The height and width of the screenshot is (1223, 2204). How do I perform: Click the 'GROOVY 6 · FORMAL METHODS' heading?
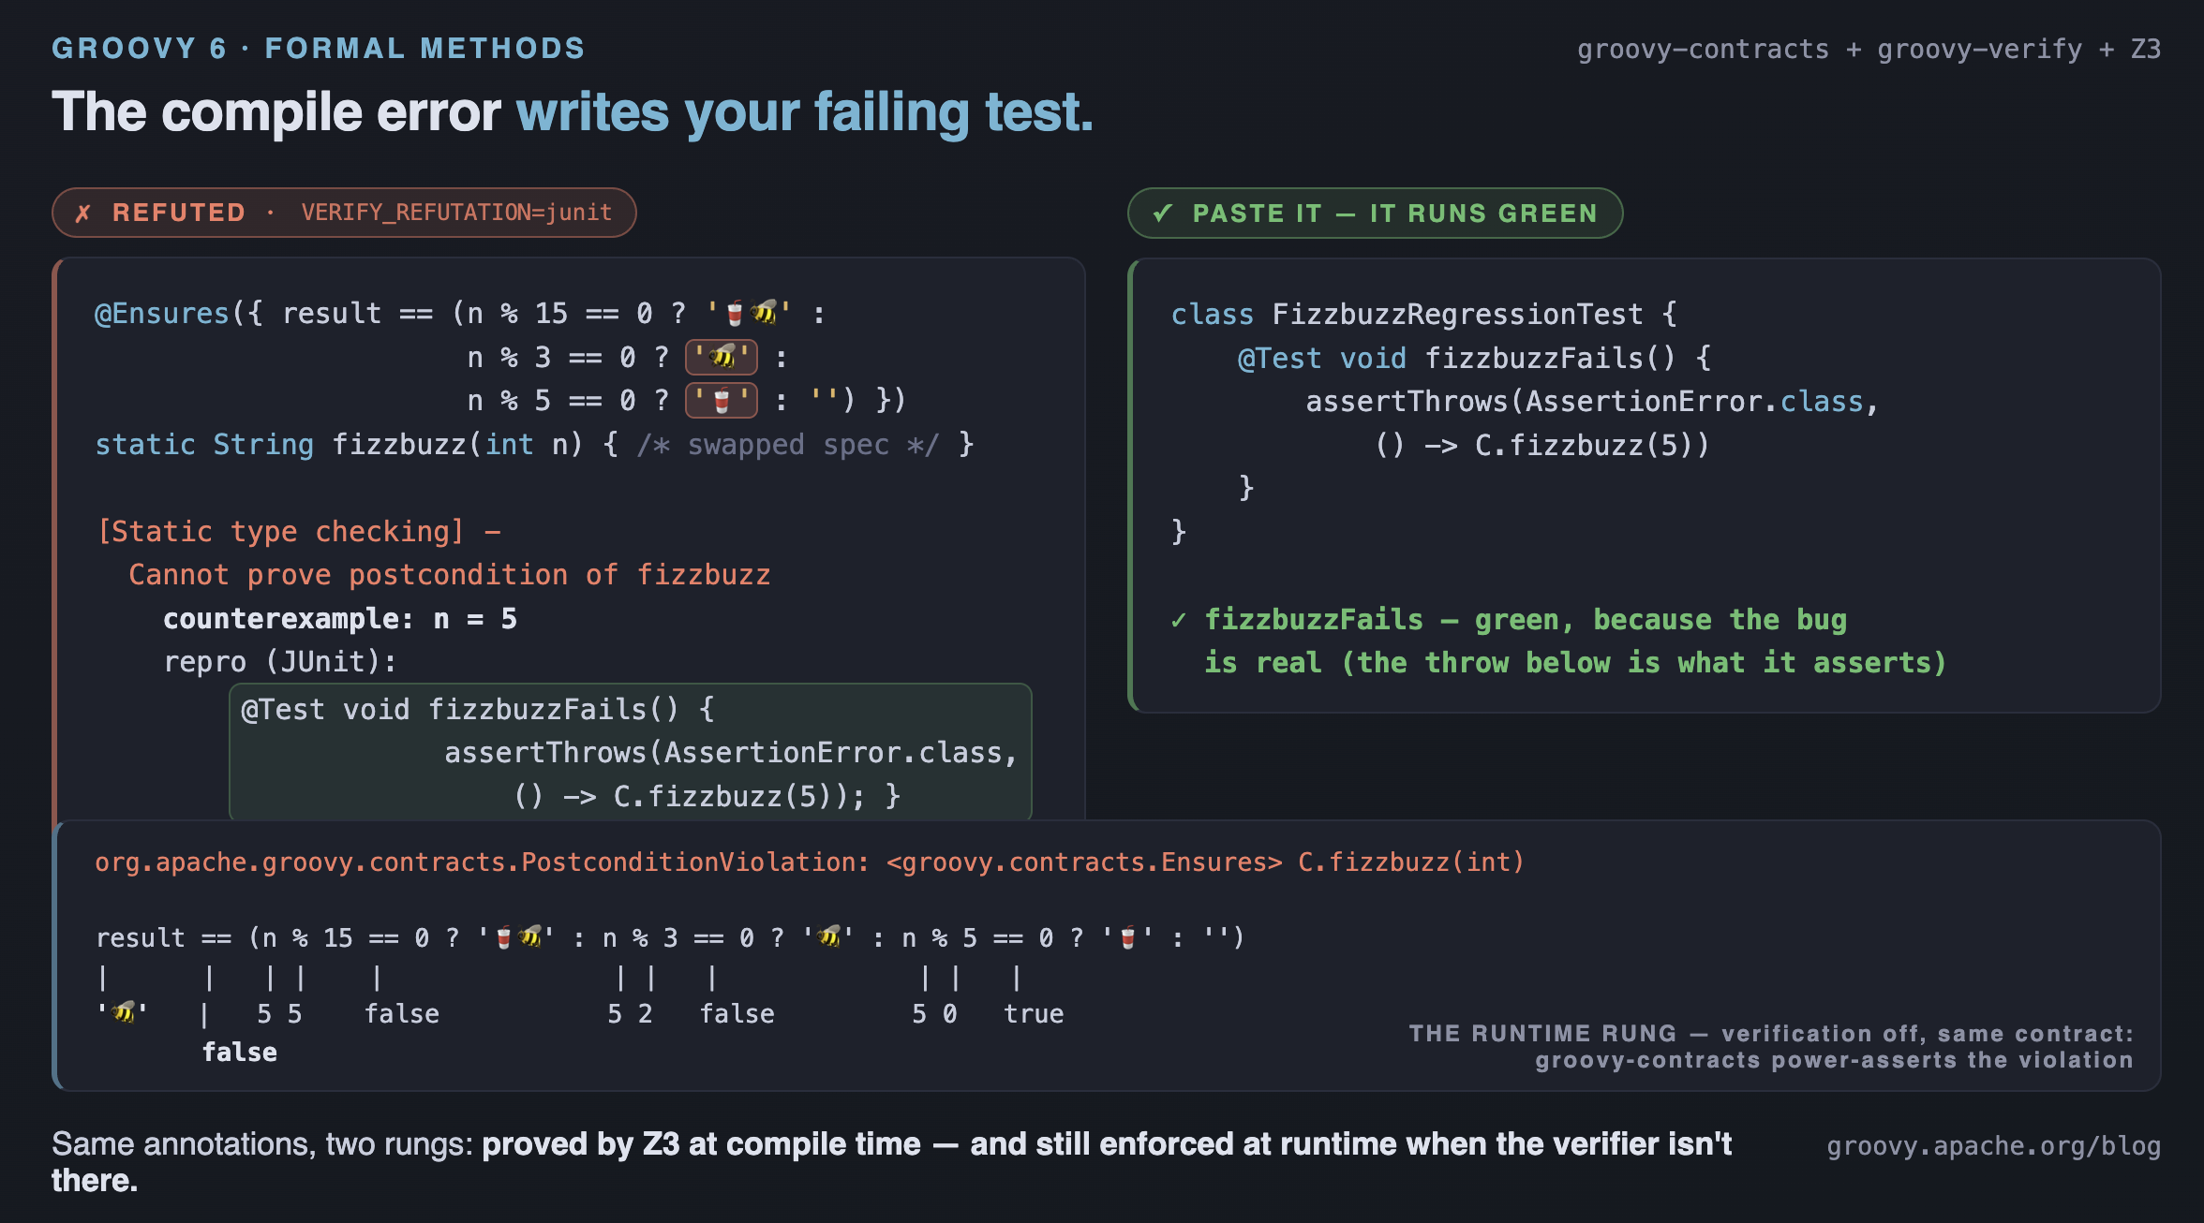(319, 49)
